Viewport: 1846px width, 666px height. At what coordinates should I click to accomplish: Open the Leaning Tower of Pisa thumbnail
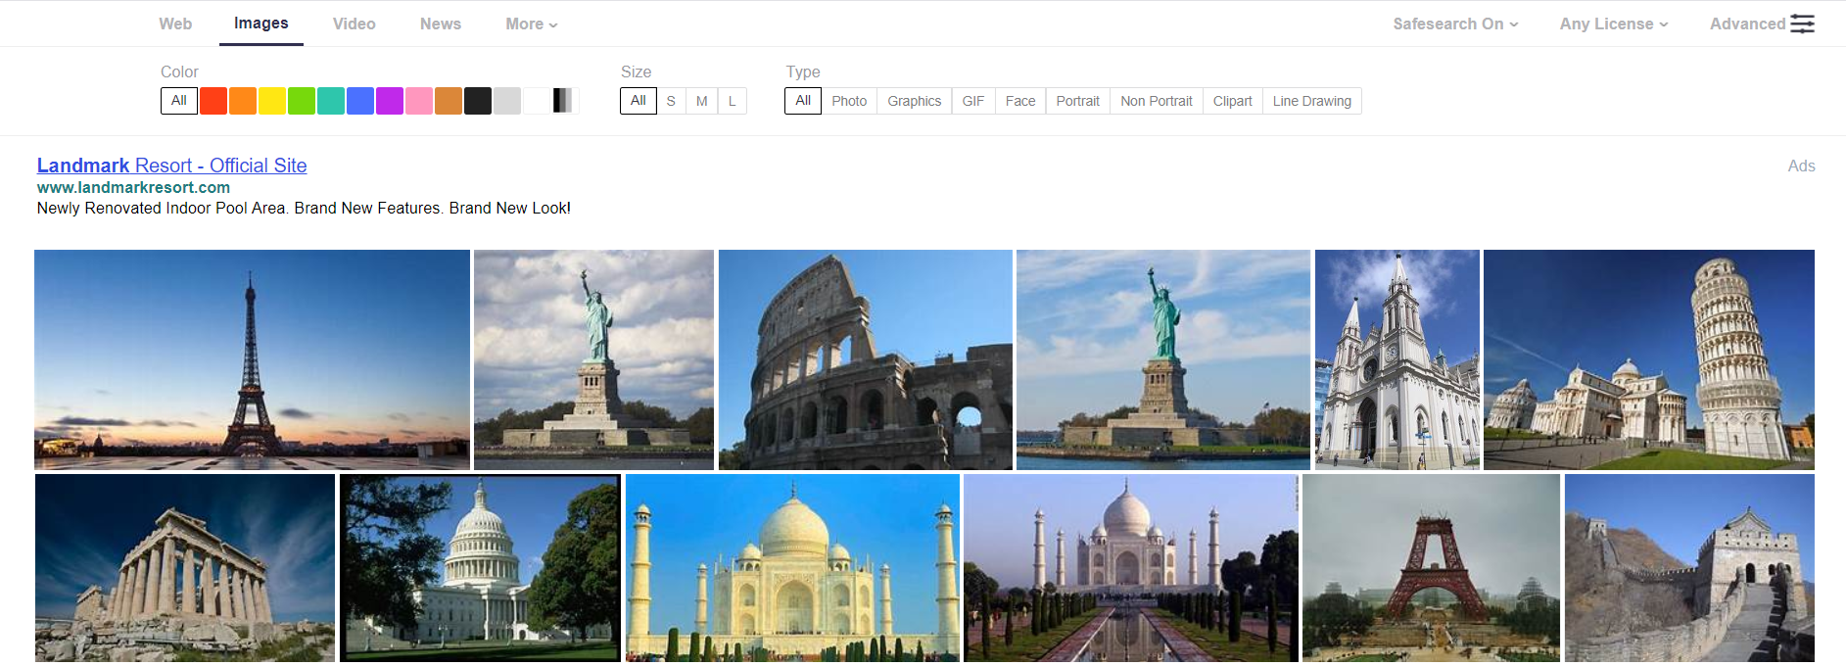point(1648,359)
